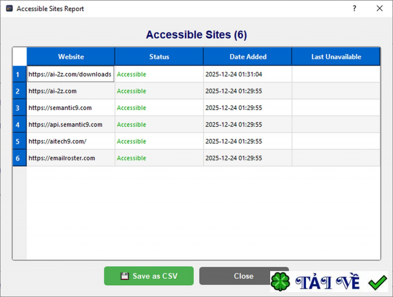Sort by the Date Added column header
This screenshot has width=393, height=297.
tap(248, 56)
